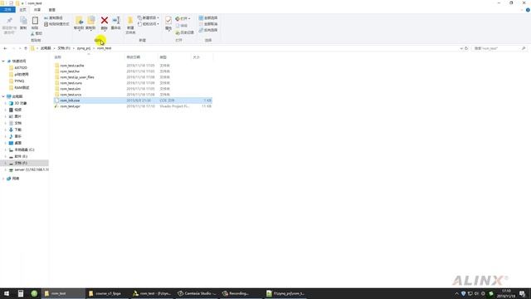Click the Edit button in the ribbon
Viewport: 531px width, 299px height.
[182, 26]
